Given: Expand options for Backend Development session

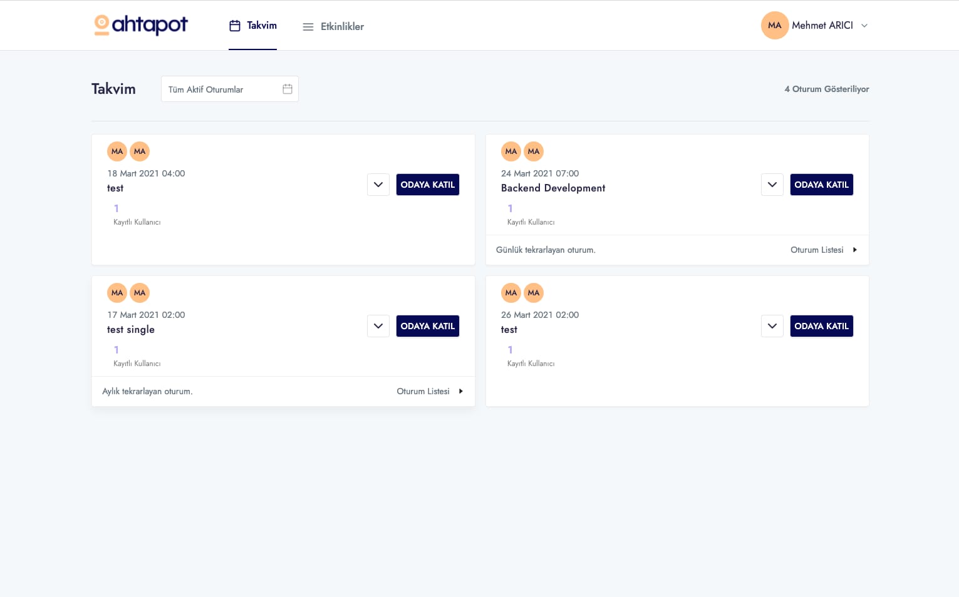Looking at the screenshot, I should pyautogui.click(x=772, y=185).
